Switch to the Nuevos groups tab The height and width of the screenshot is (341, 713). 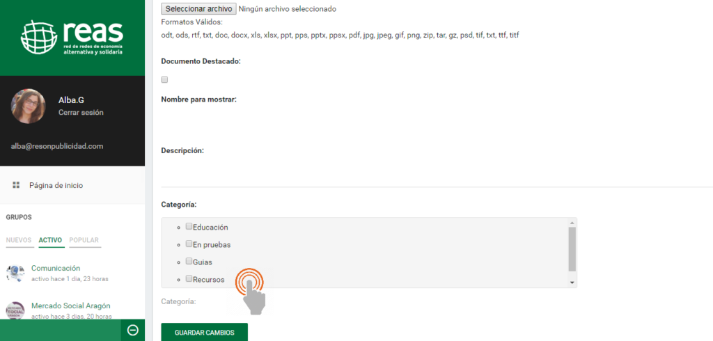(19, 240)
